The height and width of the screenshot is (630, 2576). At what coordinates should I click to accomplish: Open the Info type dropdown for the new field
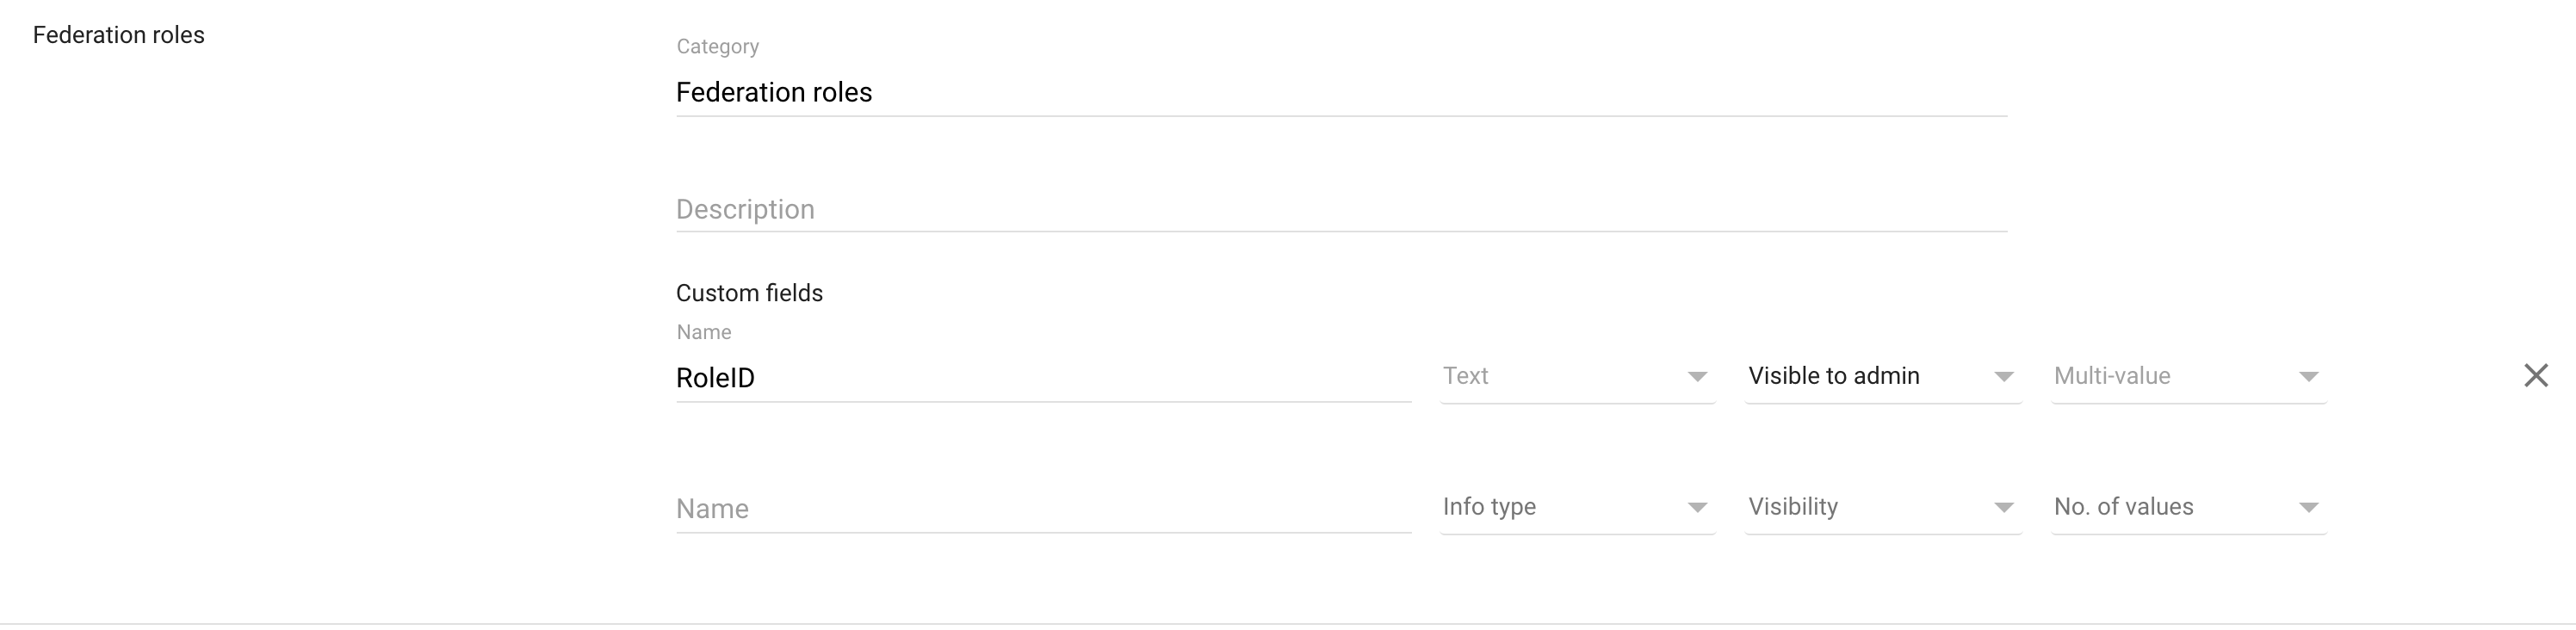pyautogui.click(x=1578, y=507)
